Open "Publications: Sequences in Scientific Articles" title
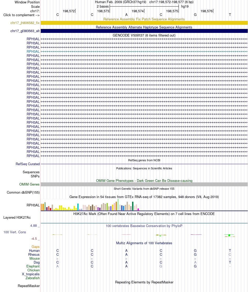This screenshot has width=248, height=292. click(144, 168)
